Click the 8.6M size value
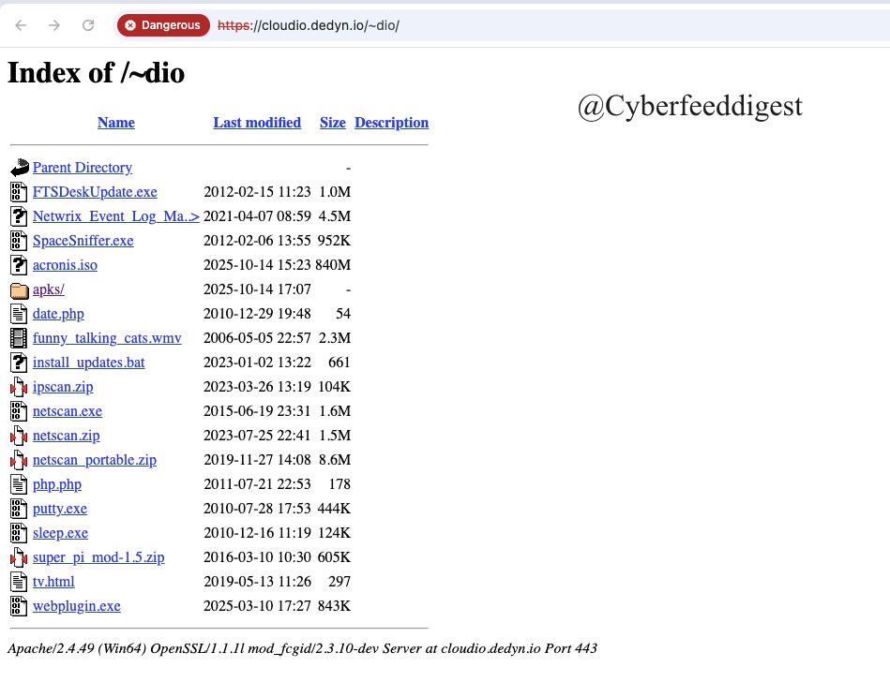 click(335, 460)
